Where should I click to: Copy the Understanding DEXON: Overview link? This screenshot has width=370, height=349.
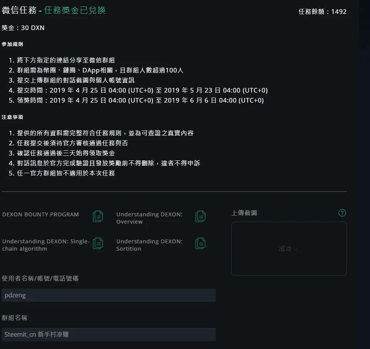click(200, 216)
